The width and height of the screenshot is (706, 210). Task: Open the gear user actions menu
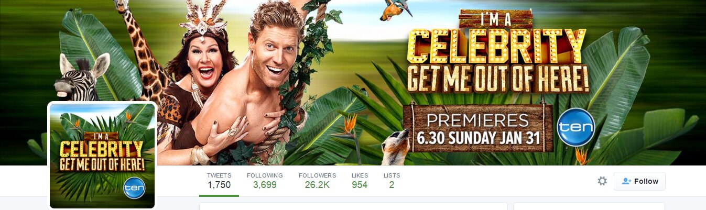point(602,181)
